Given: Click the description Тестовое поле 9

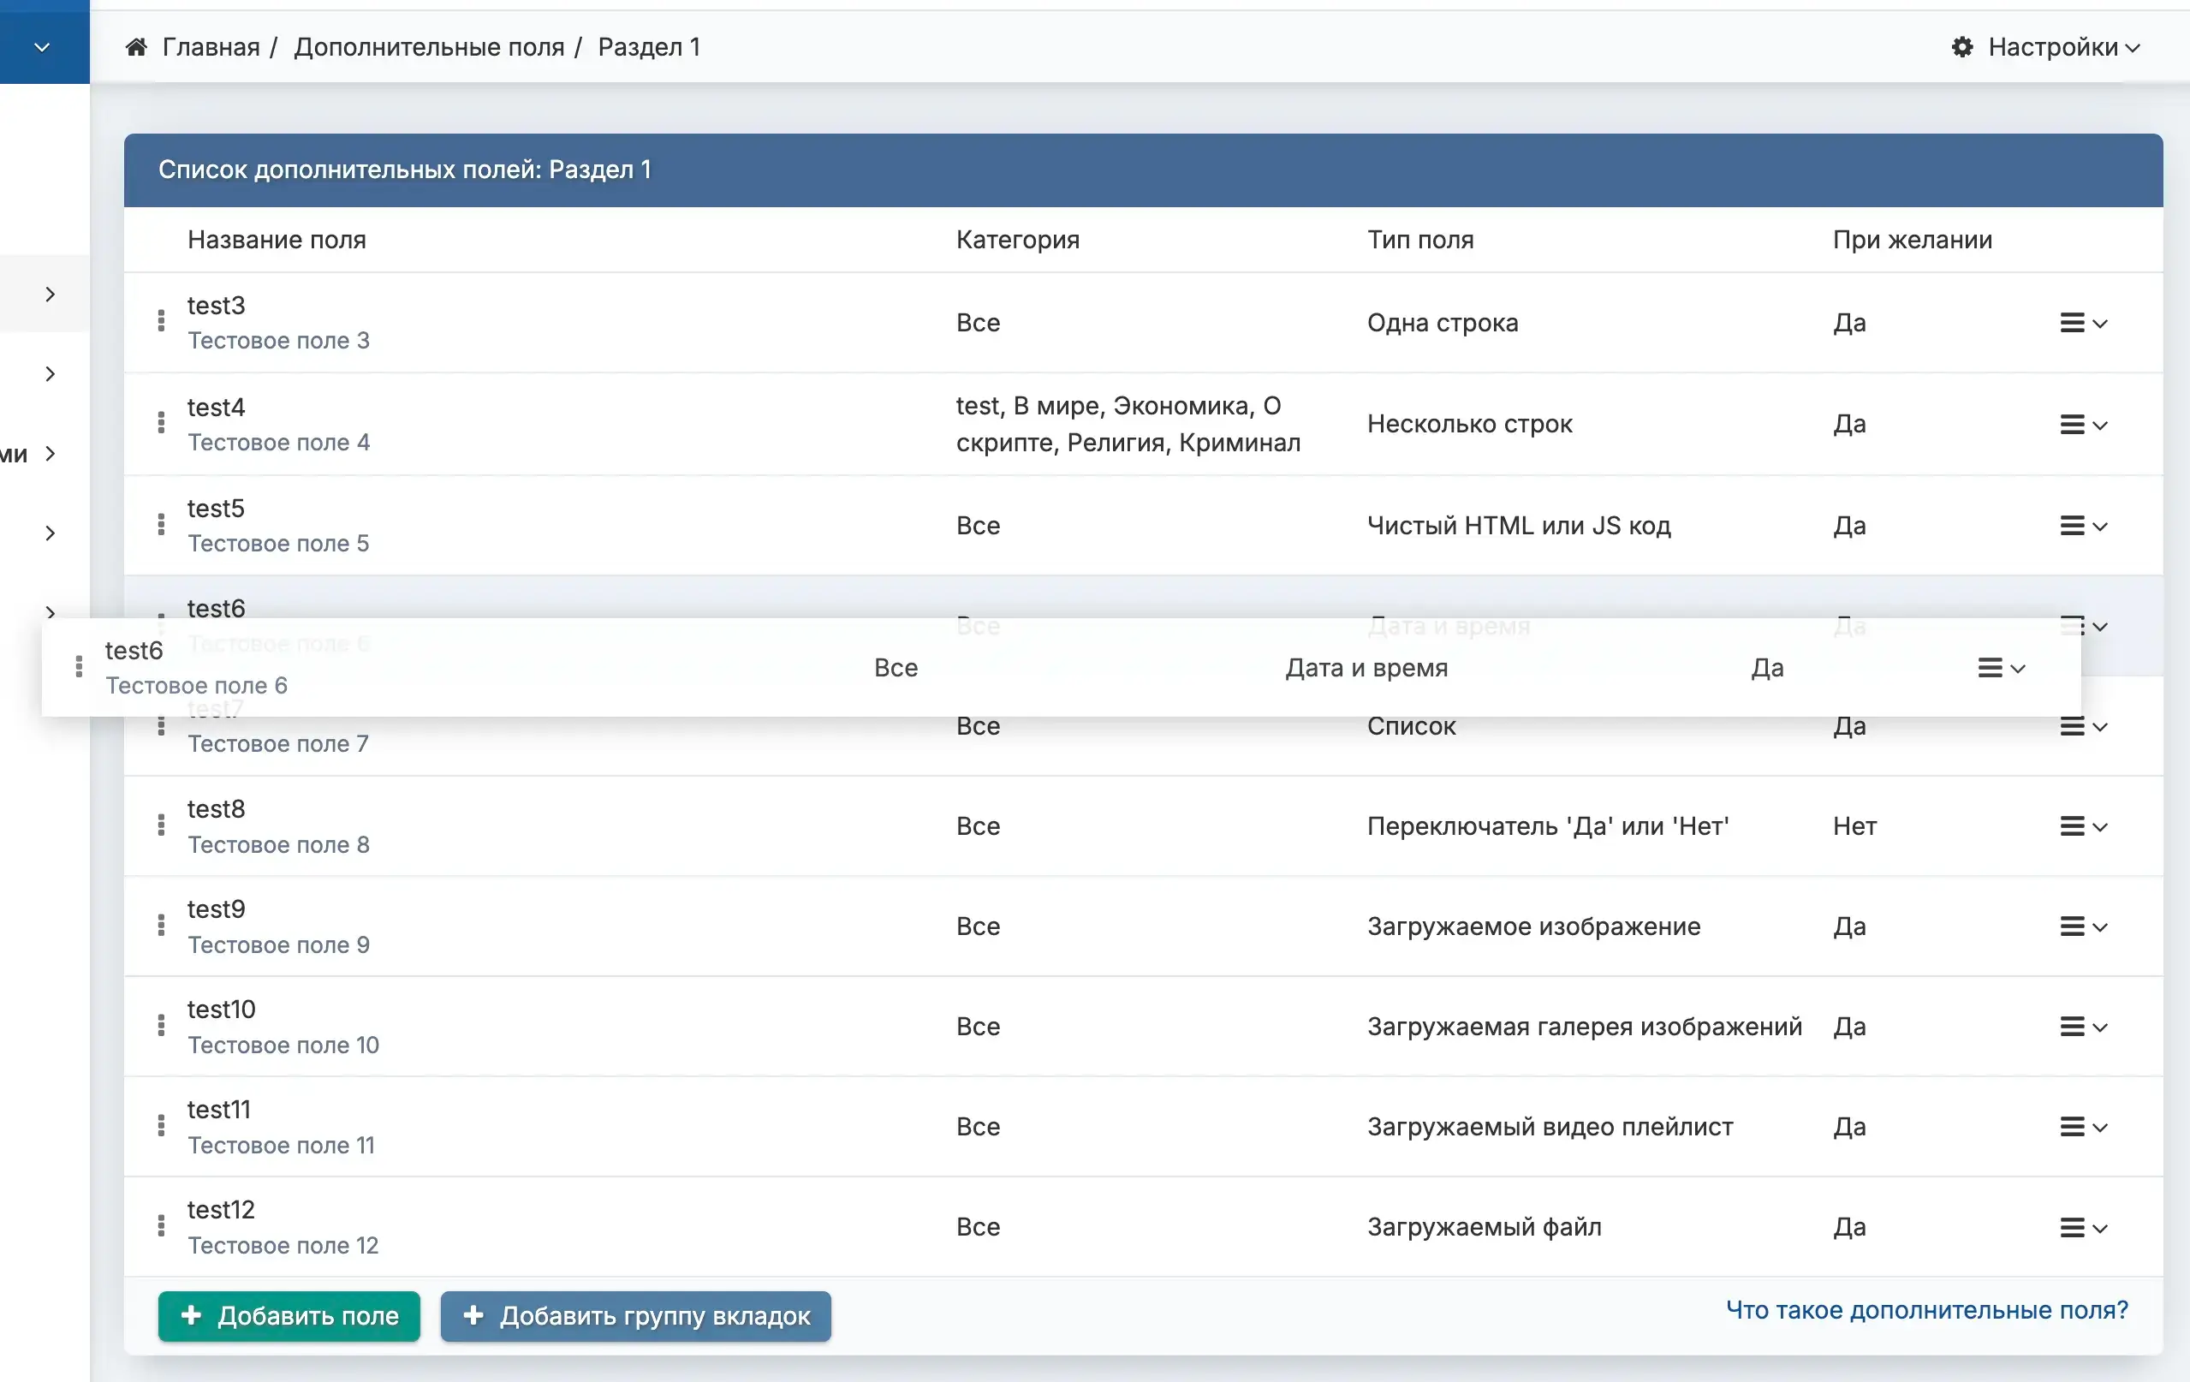Looking at the screenshot, I should pyautogui.click(x=278, y=944).
